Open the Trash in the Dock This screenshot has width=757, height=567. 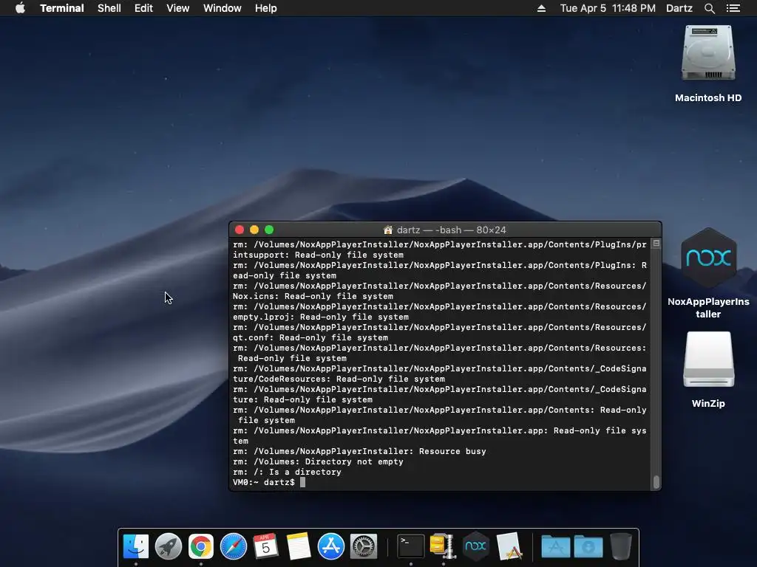click(x=620, y=546)
